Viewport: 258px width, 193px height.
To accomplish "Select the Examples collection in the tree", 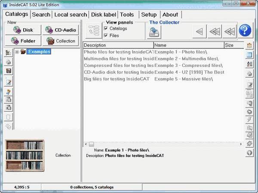I will 39,52.
